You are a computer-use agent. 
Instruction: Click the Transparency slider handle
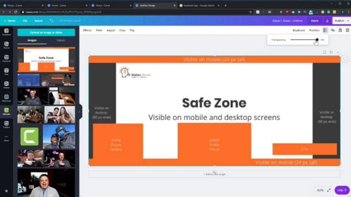point(317,40)
